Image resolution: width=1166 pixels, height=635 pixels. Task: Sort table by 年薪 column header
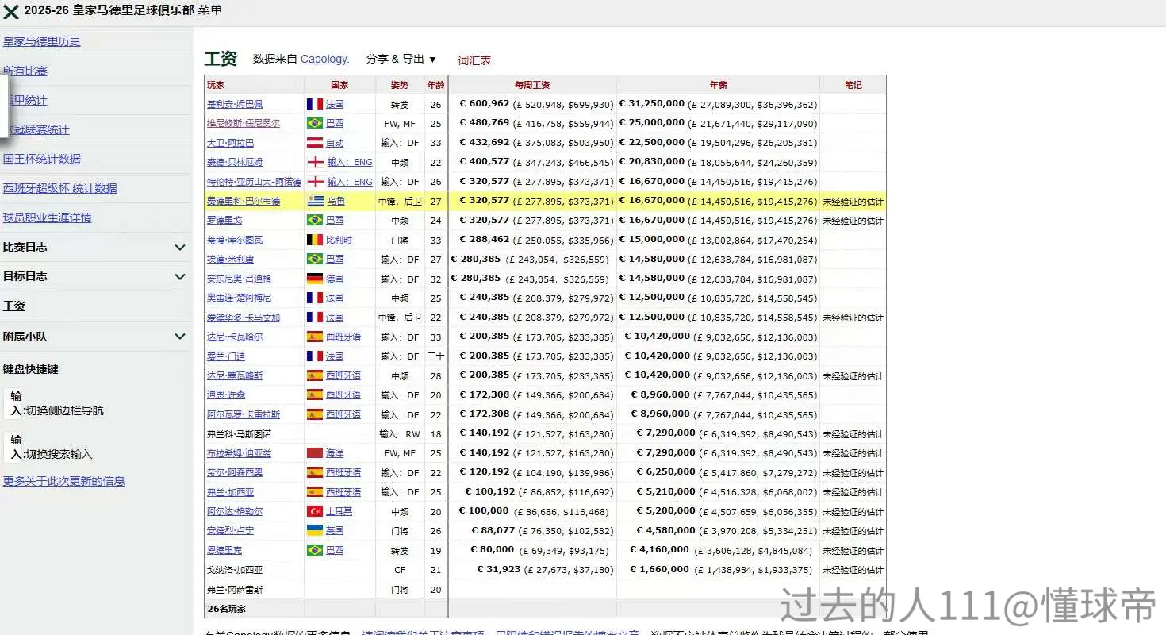(x=718, y=85)
